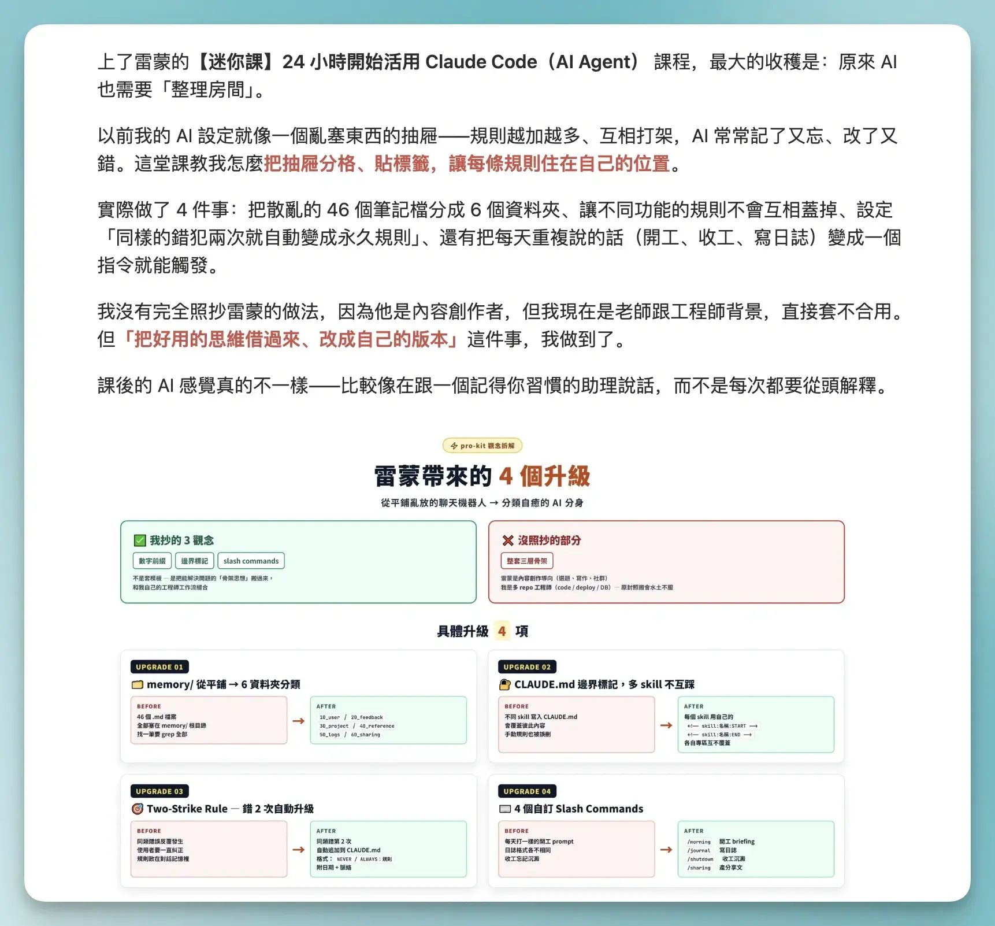Select the UPGRADE 01 badge
The width and height of the screenshot is (995, 926).
(159, 666)
